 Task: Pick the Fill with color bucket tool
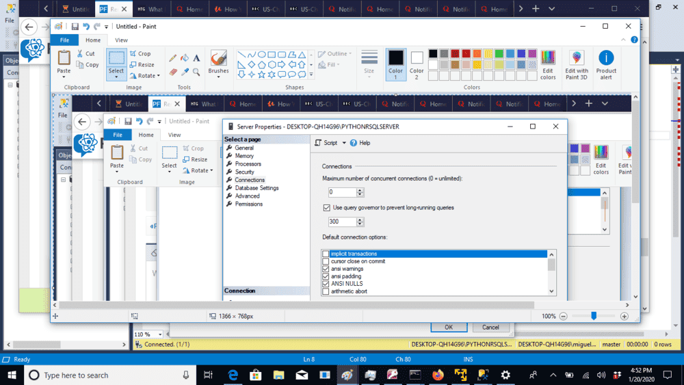click(185, 58)
